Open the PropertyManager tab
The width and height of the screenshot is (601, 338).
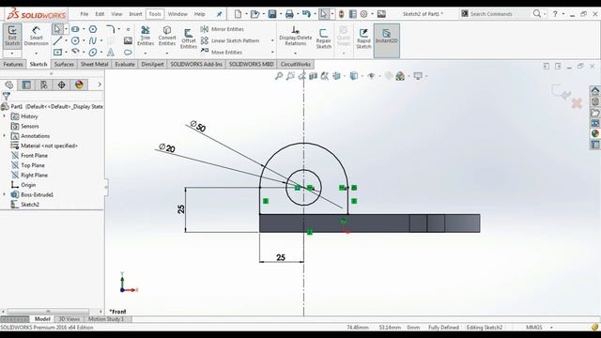pos(26,84)
